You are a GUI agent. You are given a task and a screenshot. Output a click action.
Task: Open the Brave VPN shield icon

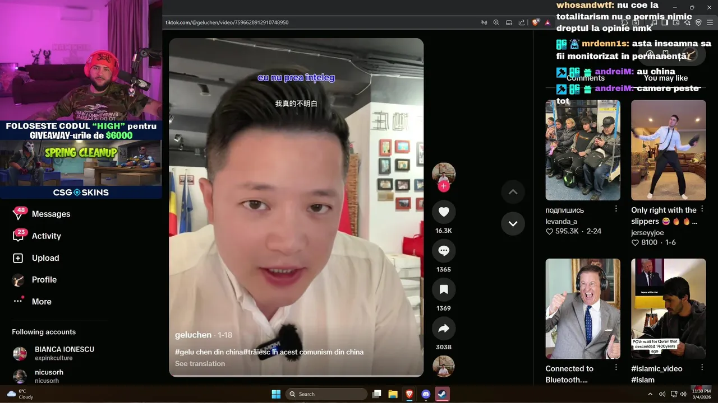(x=698, y=22)
